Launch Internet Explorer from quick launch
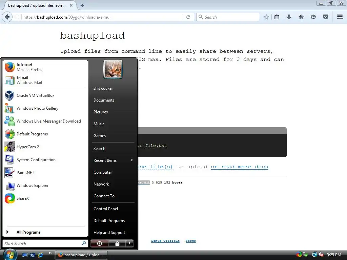Viewport: 347px width, 260px height. point(41,255)
